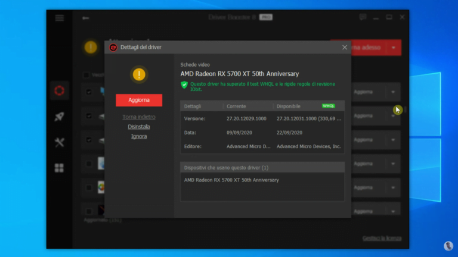
Task: Click the Dispositivi che usano questo driver header
Action: (262, 168)
